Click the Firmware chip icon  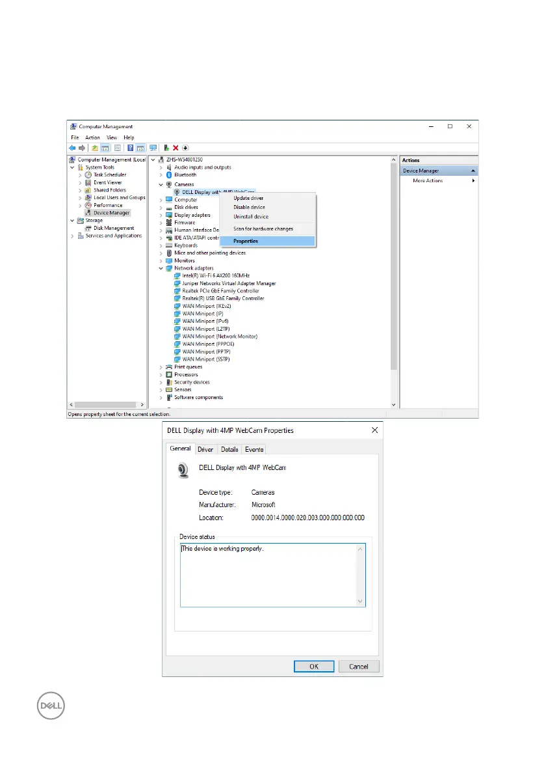(169, 223)
